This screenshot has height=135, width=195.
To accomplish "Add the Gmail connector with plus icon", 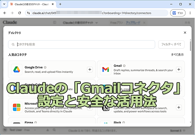I will click(179, 69).
